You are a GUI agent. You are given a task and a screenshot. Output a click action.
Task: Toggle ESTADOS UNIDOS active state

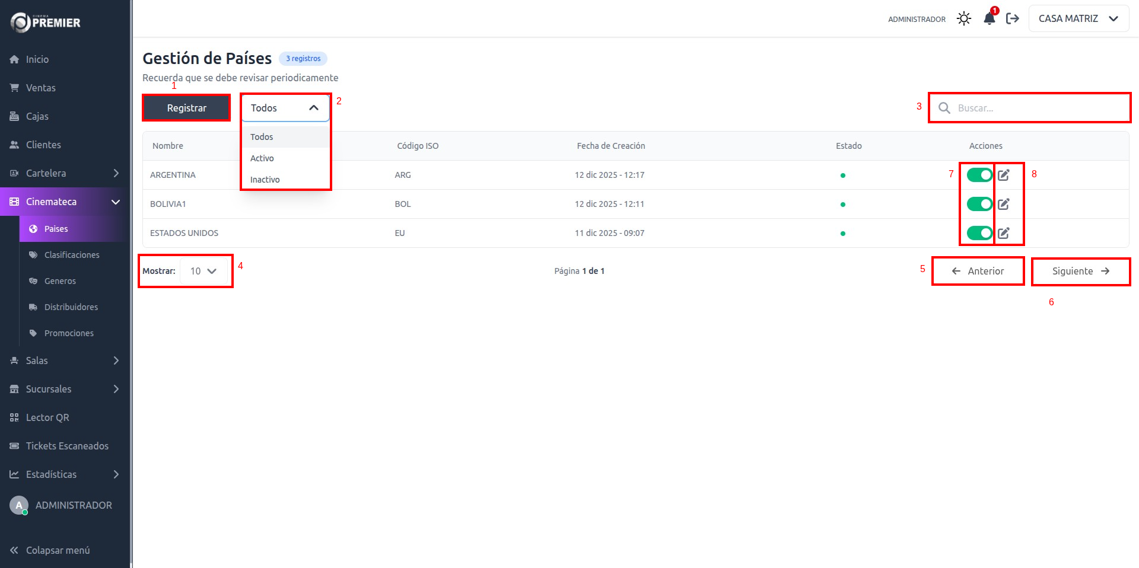coord(979,233)
